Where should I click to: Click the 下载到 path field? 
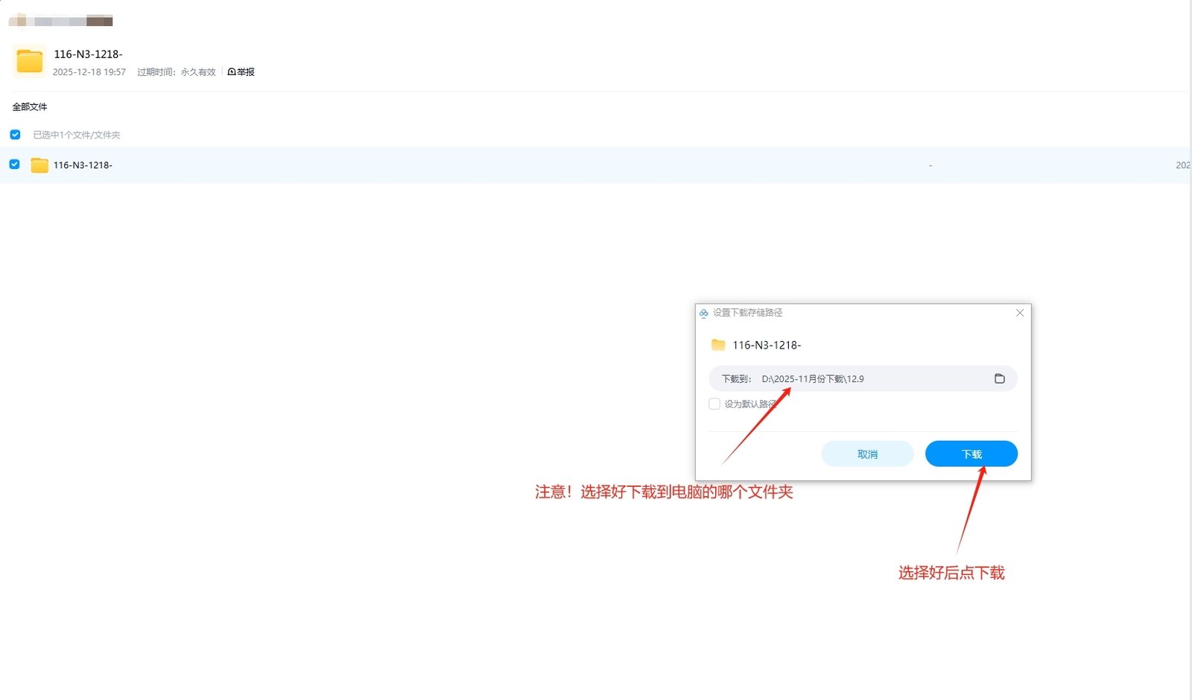click(x=857, y=379)
